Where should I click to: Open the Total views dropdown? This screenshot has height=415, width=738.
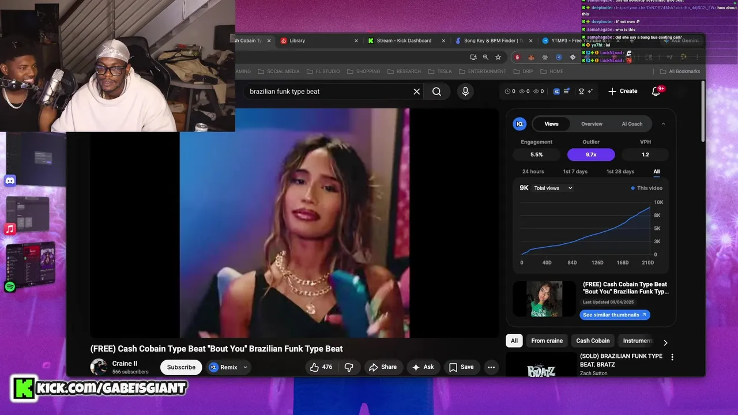[x=553, y=188]
